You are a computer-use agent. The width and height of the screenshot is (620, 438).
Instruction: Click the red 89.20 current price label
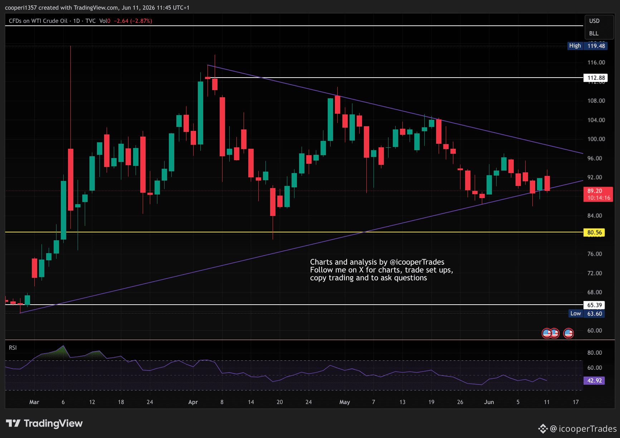(x=595, y=191)
